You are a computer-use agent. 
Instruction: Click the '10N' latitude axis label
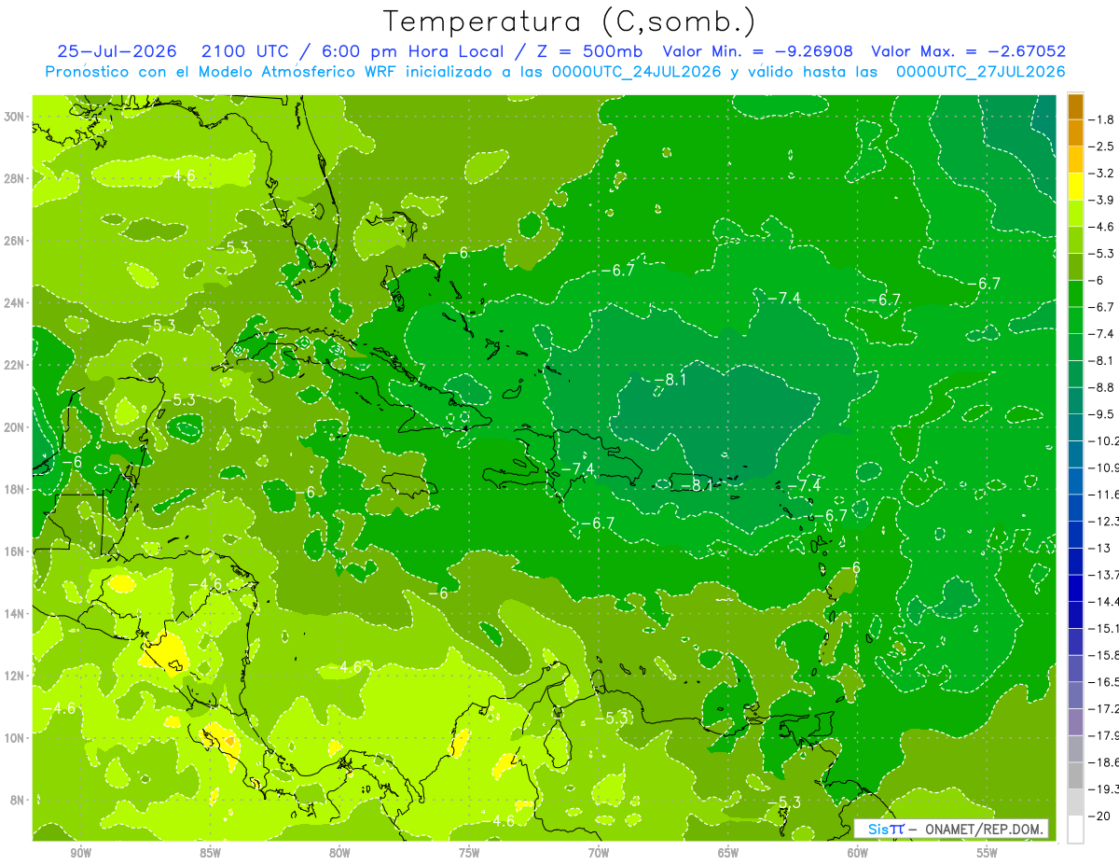pos(16,737)
